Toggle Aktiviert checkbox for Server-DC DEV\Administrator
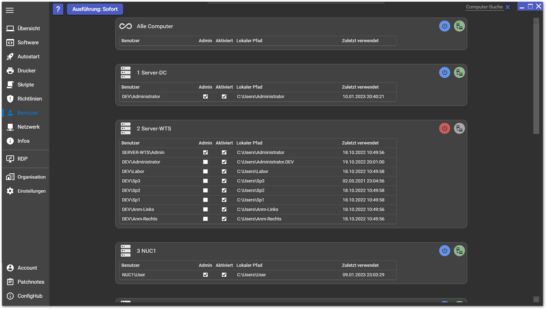The width and height of the screenshot is (546, 309). [x=224, y=97]
